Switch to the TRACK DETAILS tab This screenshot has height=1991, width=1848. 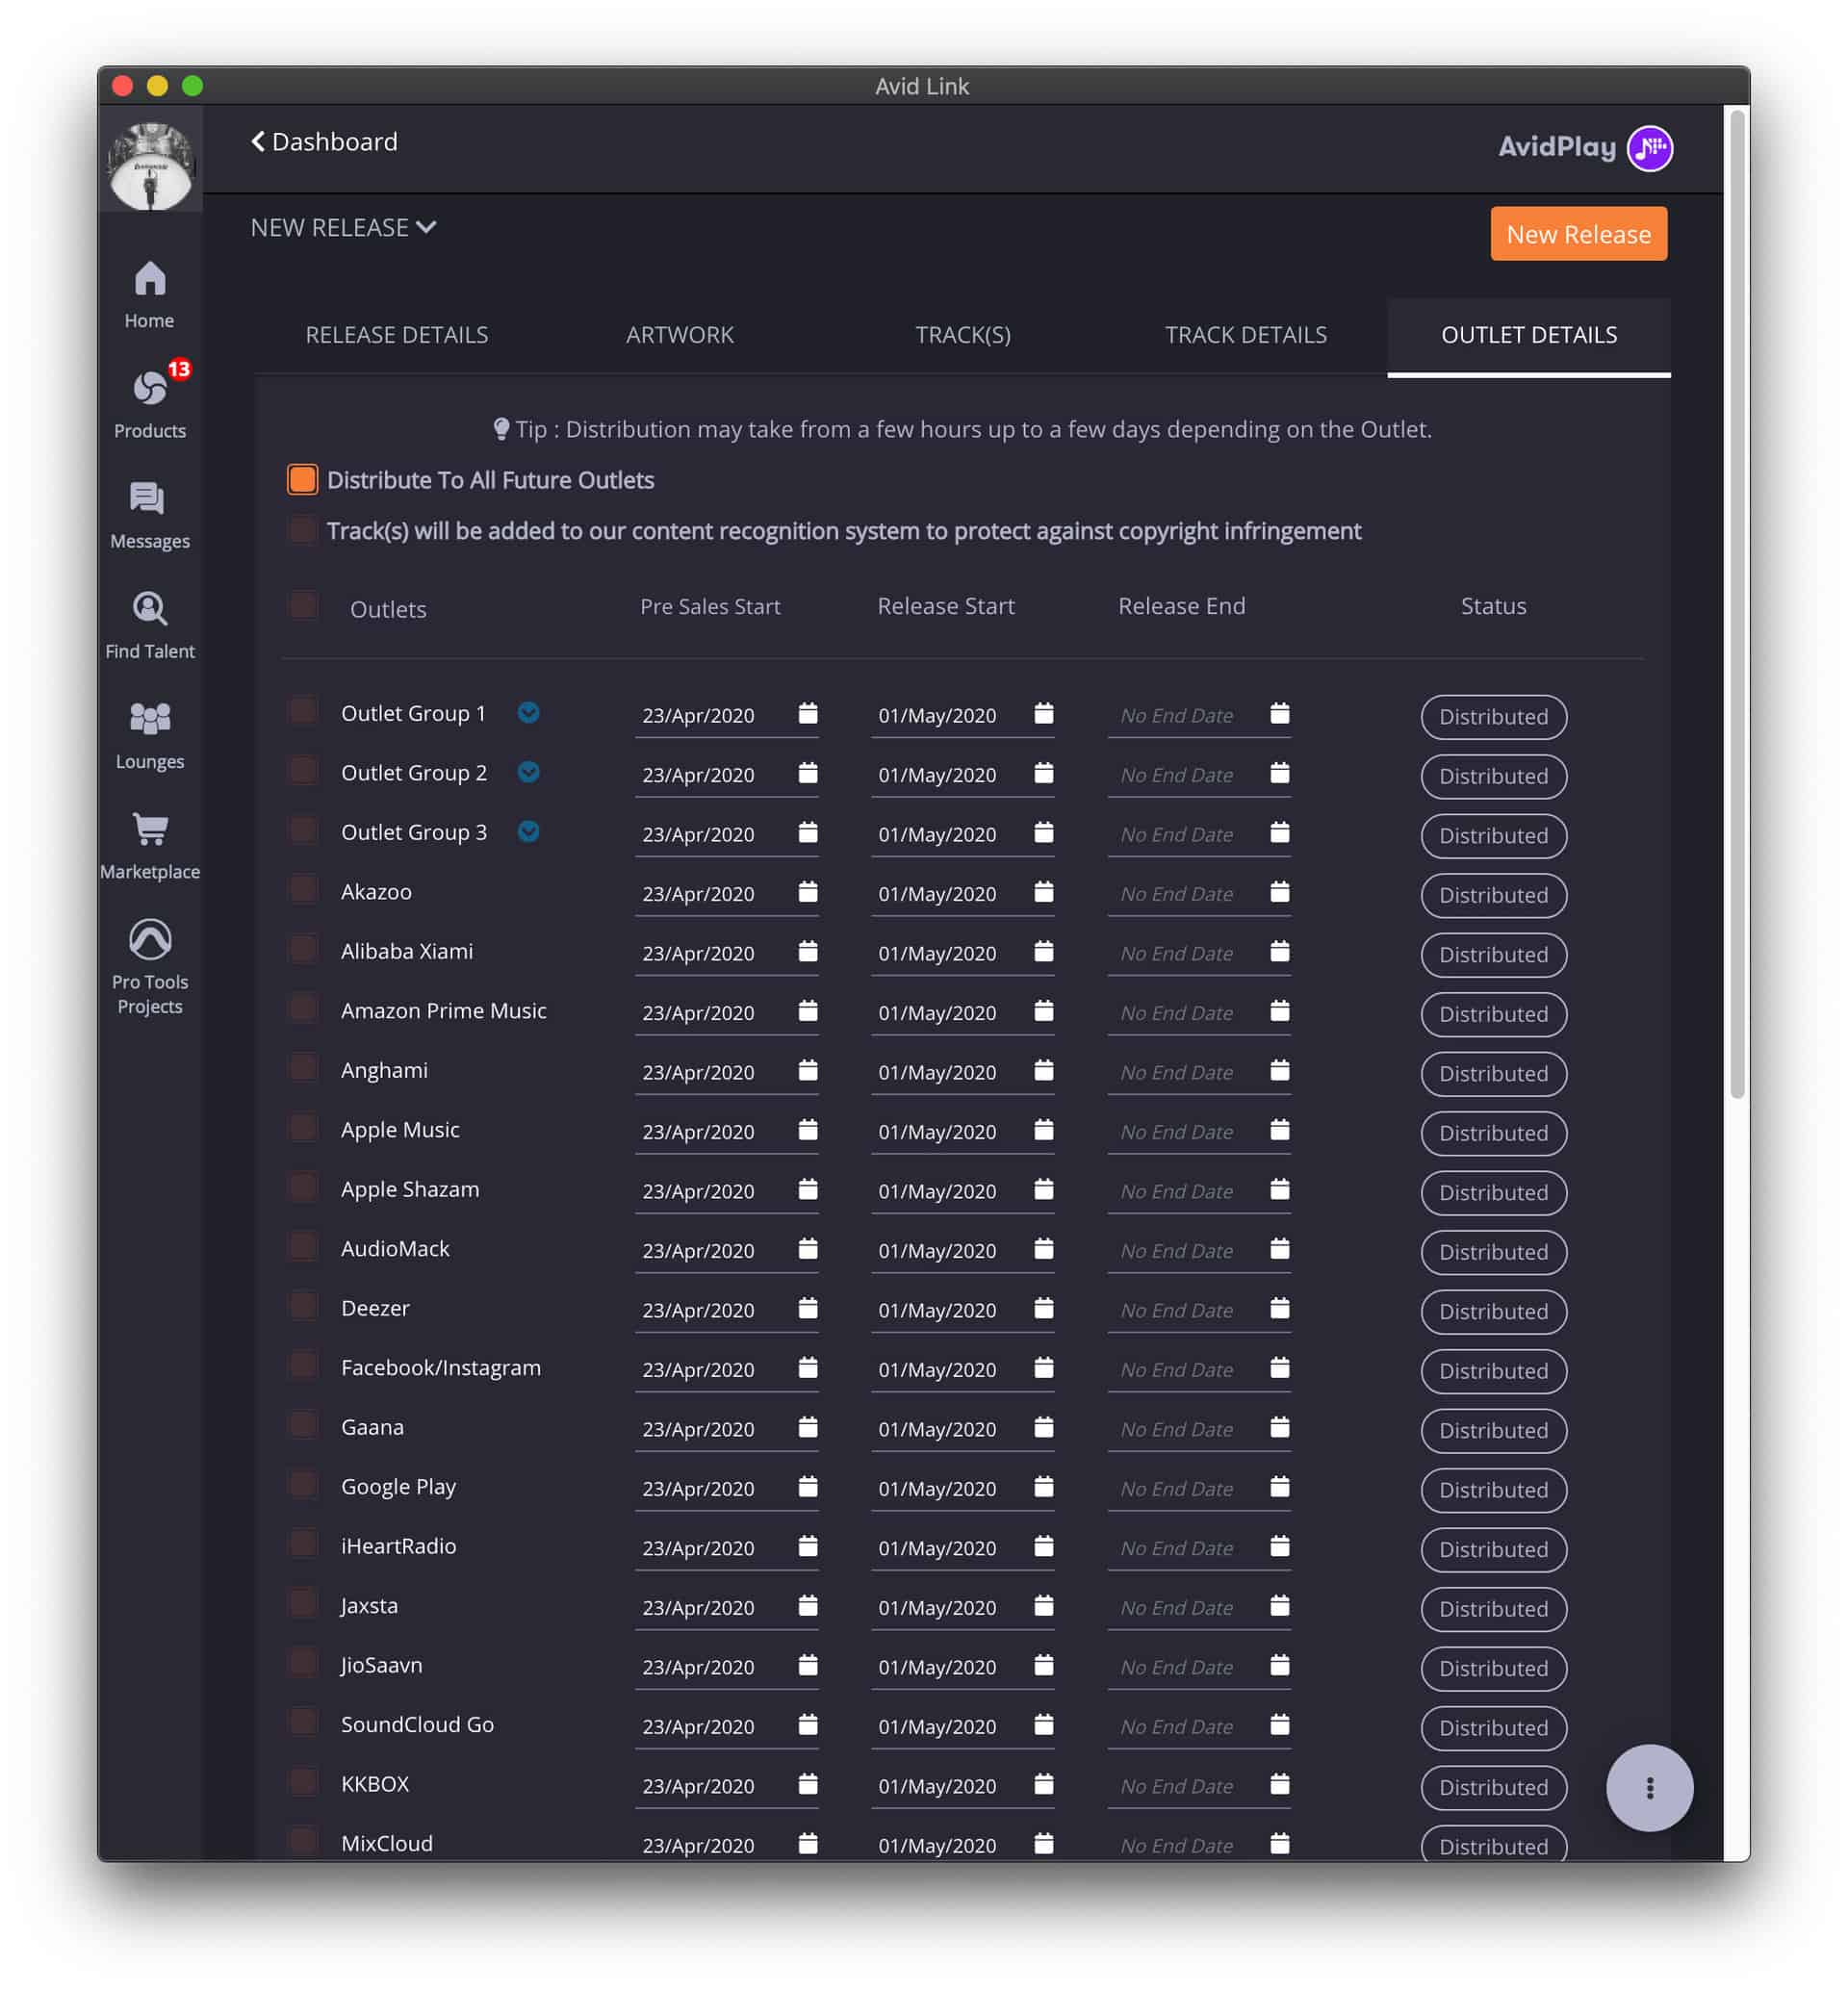coord(1246,335)
